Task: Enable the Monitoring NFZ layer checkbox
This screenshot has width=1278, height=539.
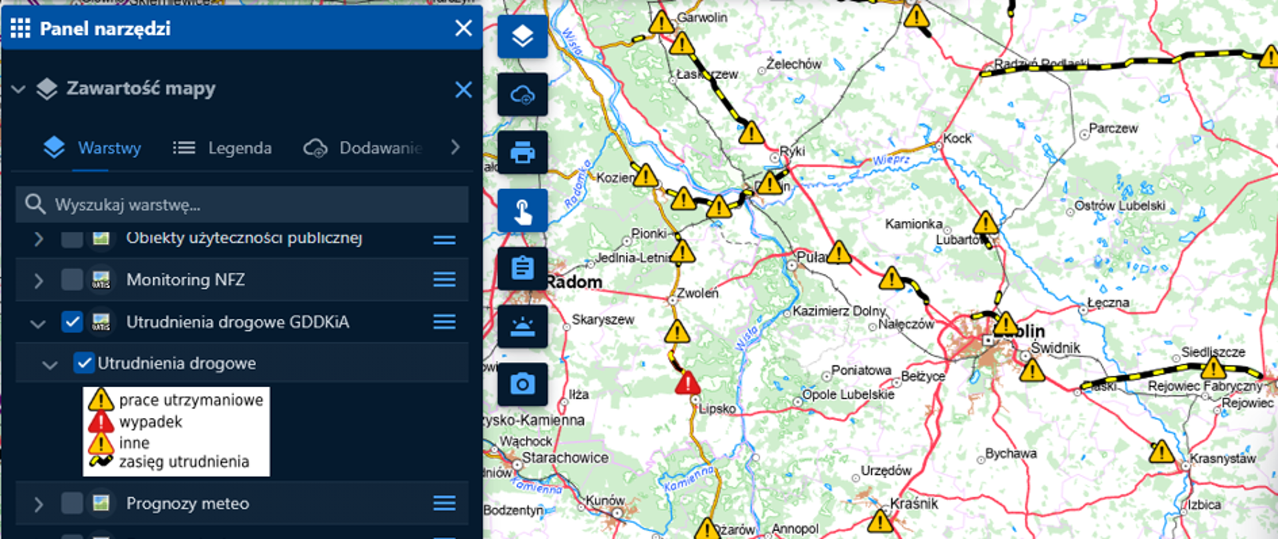Action: click(72, 279)
